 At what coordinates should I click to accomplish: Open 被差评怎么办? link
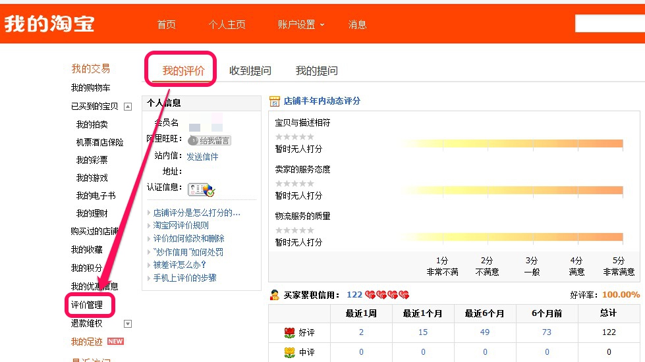[179, 265]
